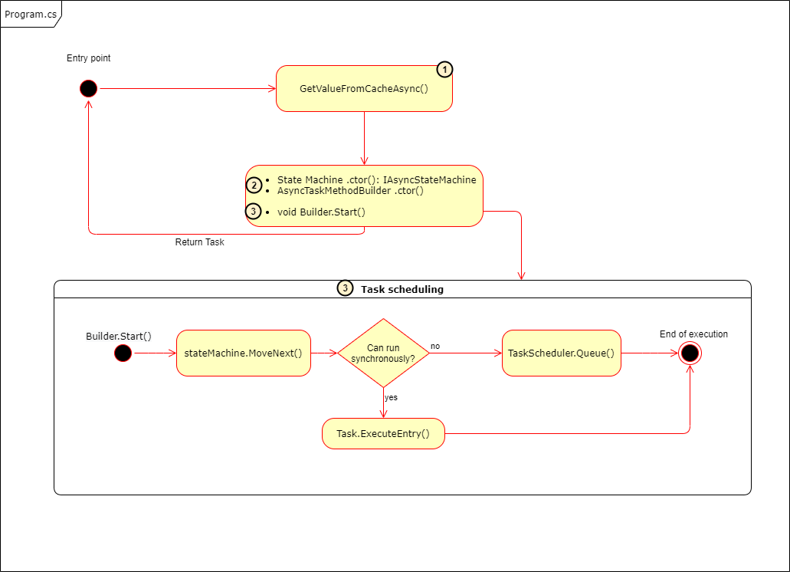The width and height of the screenshot is (790, 572).
Task: Click the End of execution final state circle
Action: [x=690, y=353]
